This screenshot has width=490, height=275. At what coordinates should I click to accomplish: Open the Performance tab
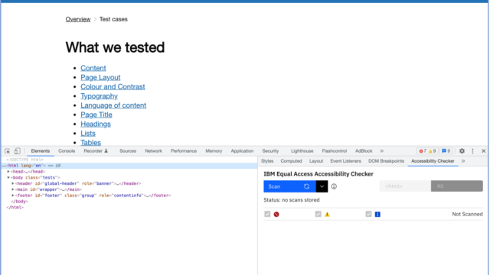(184, 151)
